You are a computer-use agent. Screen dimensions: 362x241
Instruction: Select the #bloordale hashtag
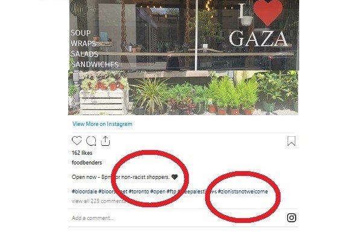pos(84,192)
